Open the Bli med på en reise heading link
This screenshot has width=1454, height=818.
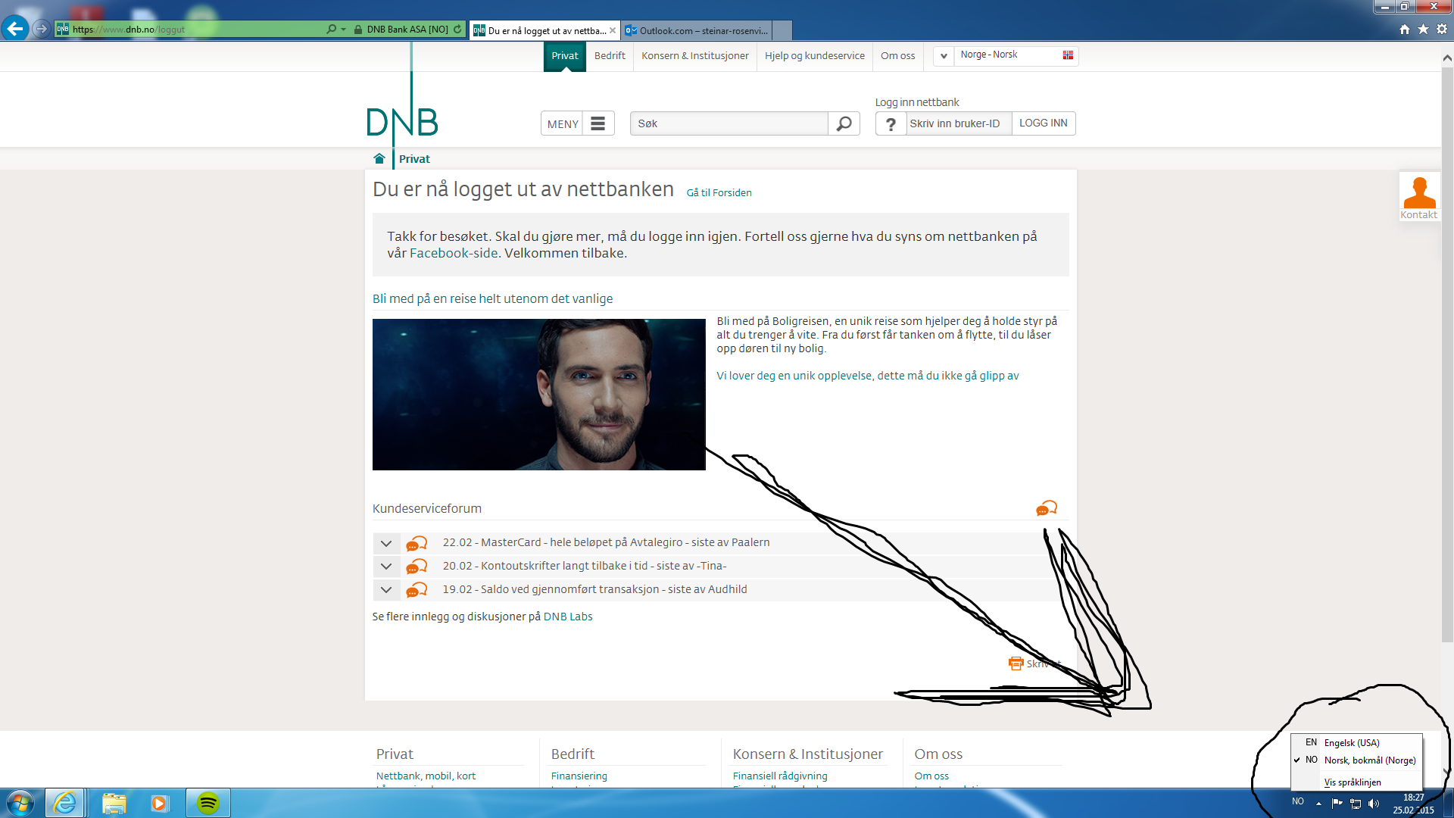(493, 299)
